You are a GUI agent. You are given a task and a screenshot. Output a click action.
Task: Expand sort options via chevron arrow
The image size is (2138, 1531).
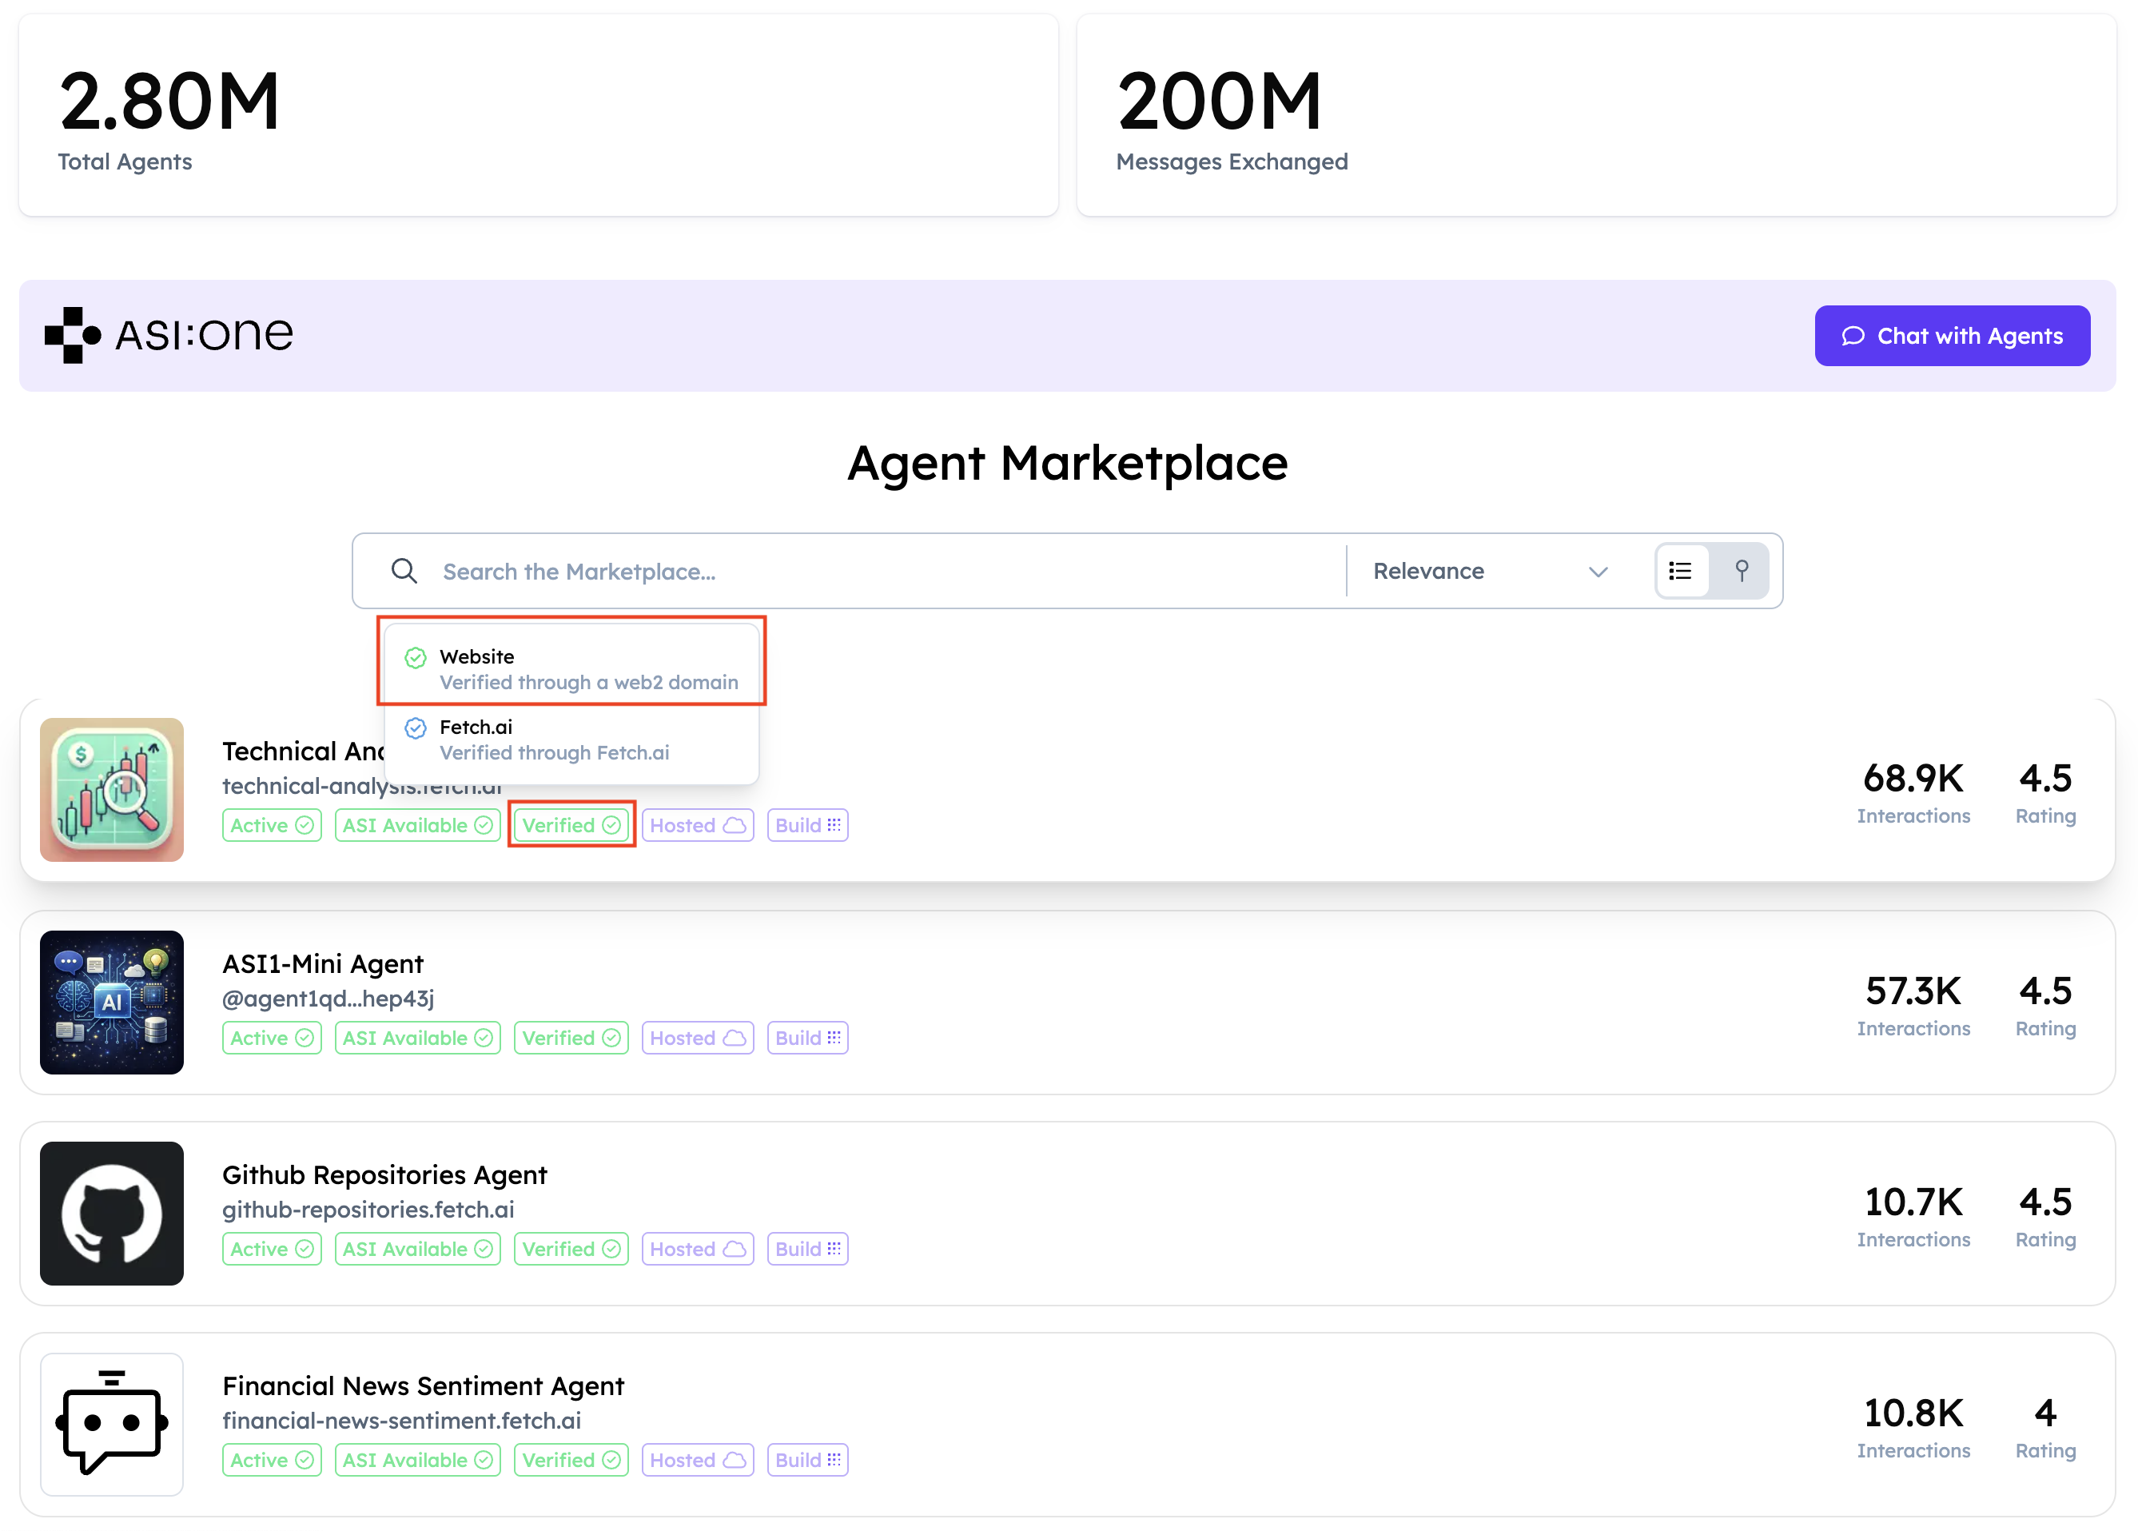(x=1598, y=572)
